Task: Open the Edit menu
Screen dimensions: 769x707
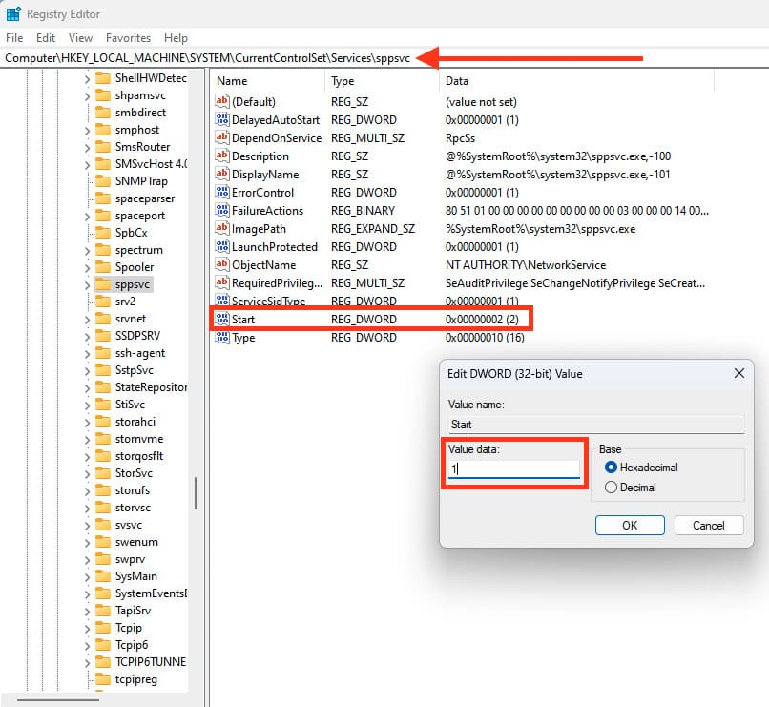Action: tap(46, 38)
